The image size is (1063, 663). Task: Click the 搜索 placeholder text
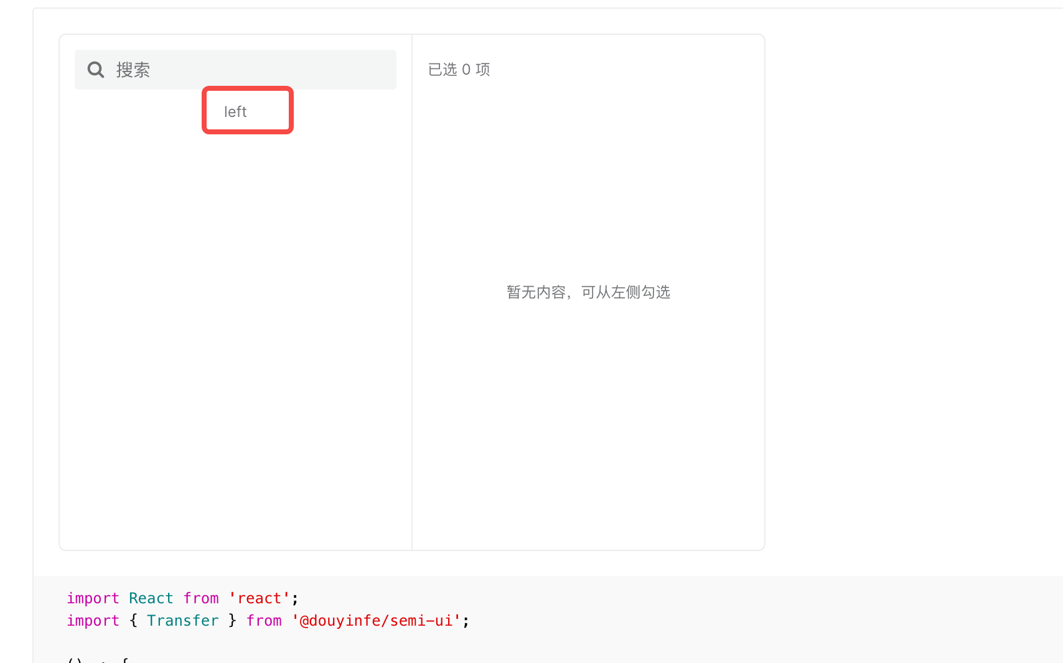(x=133, y=69)
